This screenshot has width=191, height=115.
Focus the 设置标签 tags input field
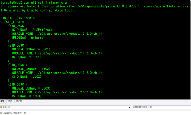click(x=162, y=107)
